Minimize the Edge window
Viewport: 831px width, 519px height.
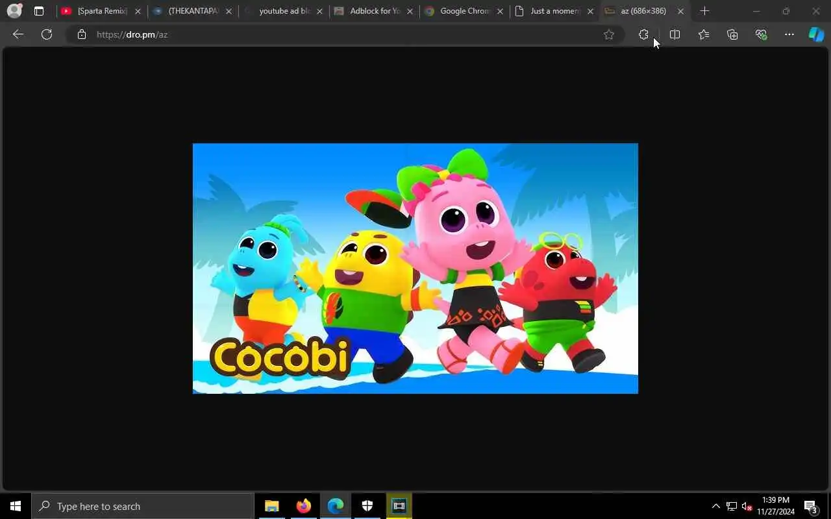tap(756, 11)
